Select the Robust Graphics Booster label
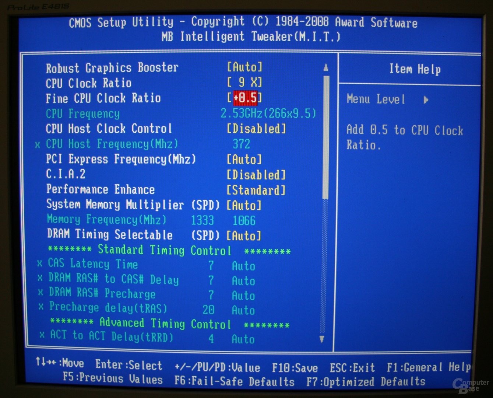The image size is (493, 398). click(x=112, y=68)
